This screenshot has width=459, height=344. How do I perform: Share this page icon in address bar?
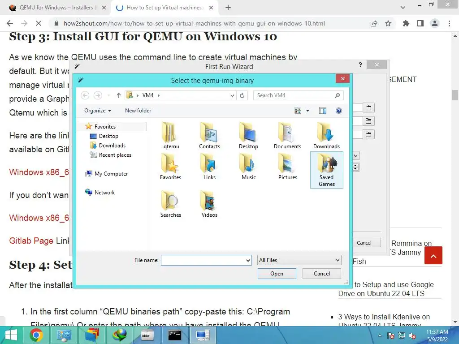point(374,23)
